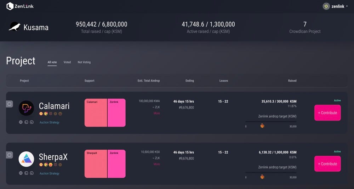354x189 pixels.
Task: Switch to the Not Voting tab
Action: point(84,62)
